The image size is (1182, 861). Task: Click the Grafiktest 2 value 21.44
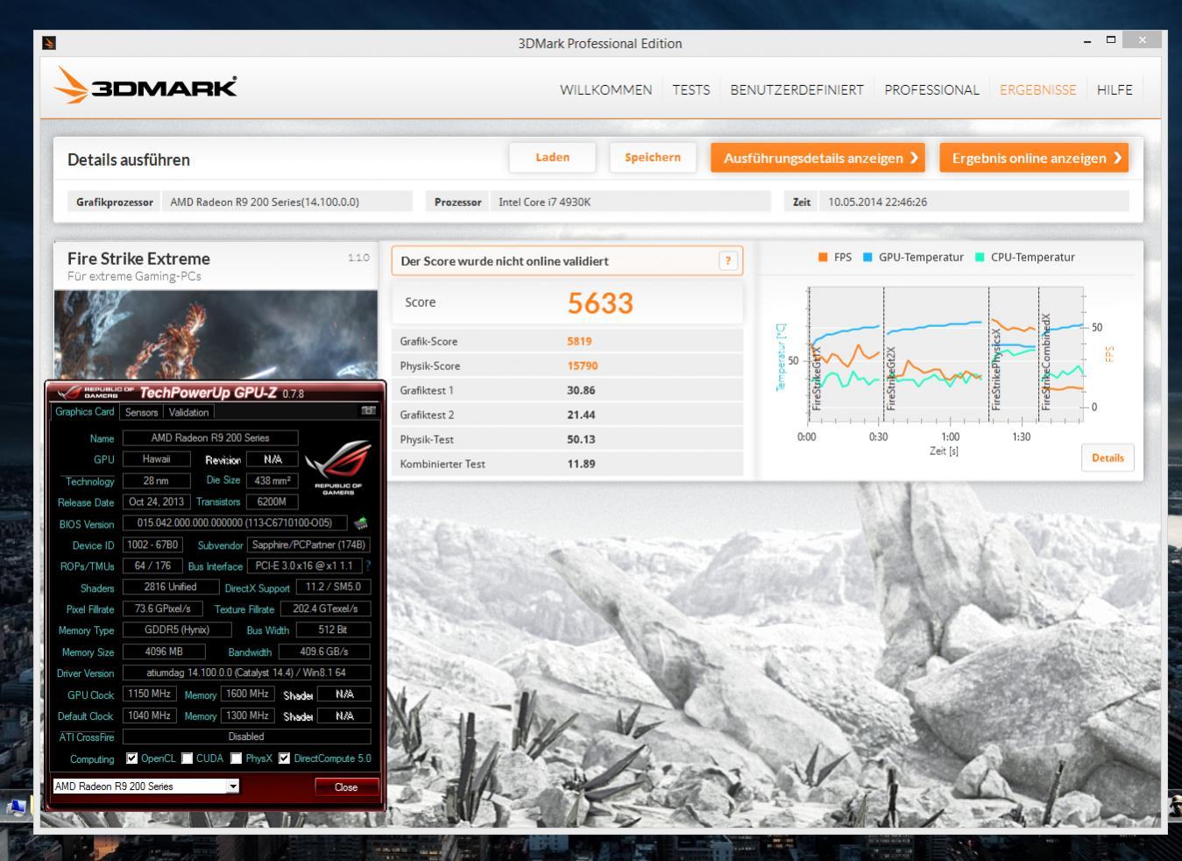(x=581, y=415)
